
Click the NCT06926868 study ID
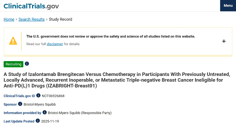pyautogui.click(x=53, y=96)
